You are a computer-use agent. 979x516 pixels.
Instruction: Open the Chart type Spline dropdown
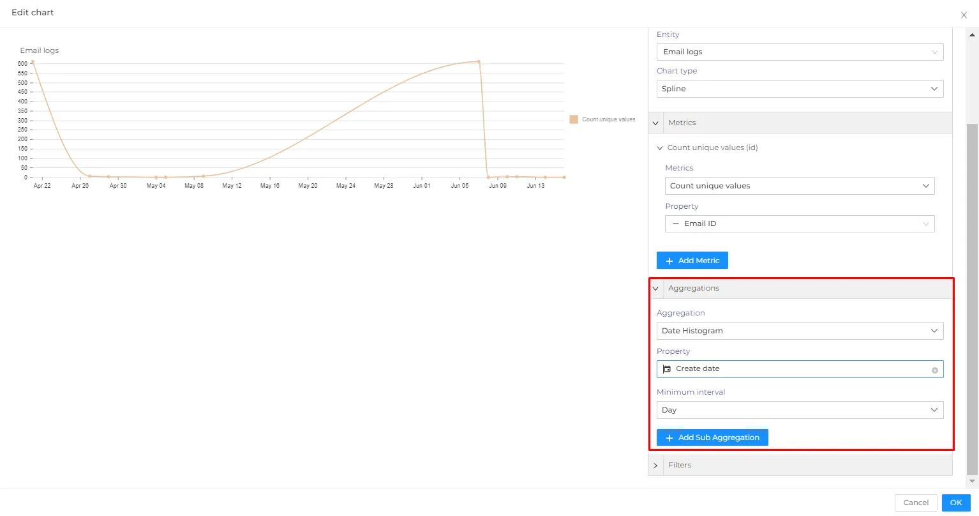point(800,89)
